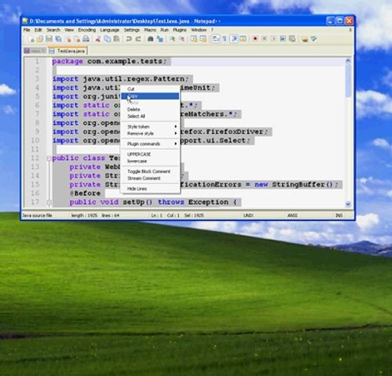Viewport: 392px width, 376px height.
Task: Open the Edit menu
Action: pyautogui.click(x=38, y=30)
